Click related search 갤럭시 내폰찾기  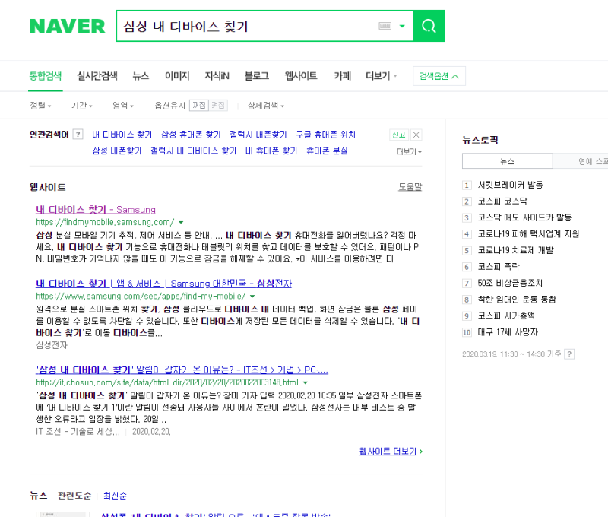tap(258, 135)
